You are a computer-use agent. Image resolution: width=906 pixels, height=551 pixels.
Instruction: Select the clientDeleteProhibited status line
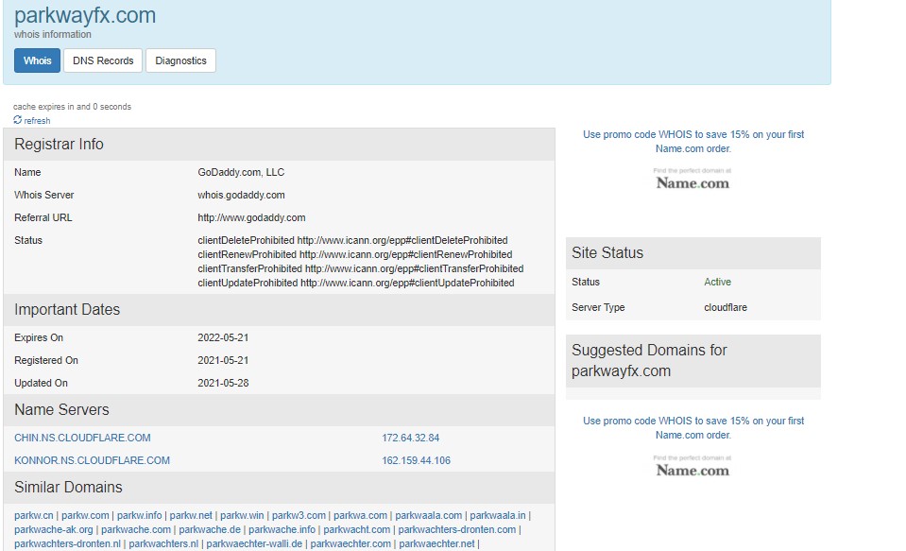(x=352, y=240)
